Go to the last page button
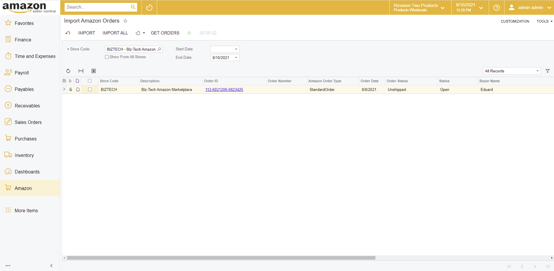554x271 pixels. (547, 266)
